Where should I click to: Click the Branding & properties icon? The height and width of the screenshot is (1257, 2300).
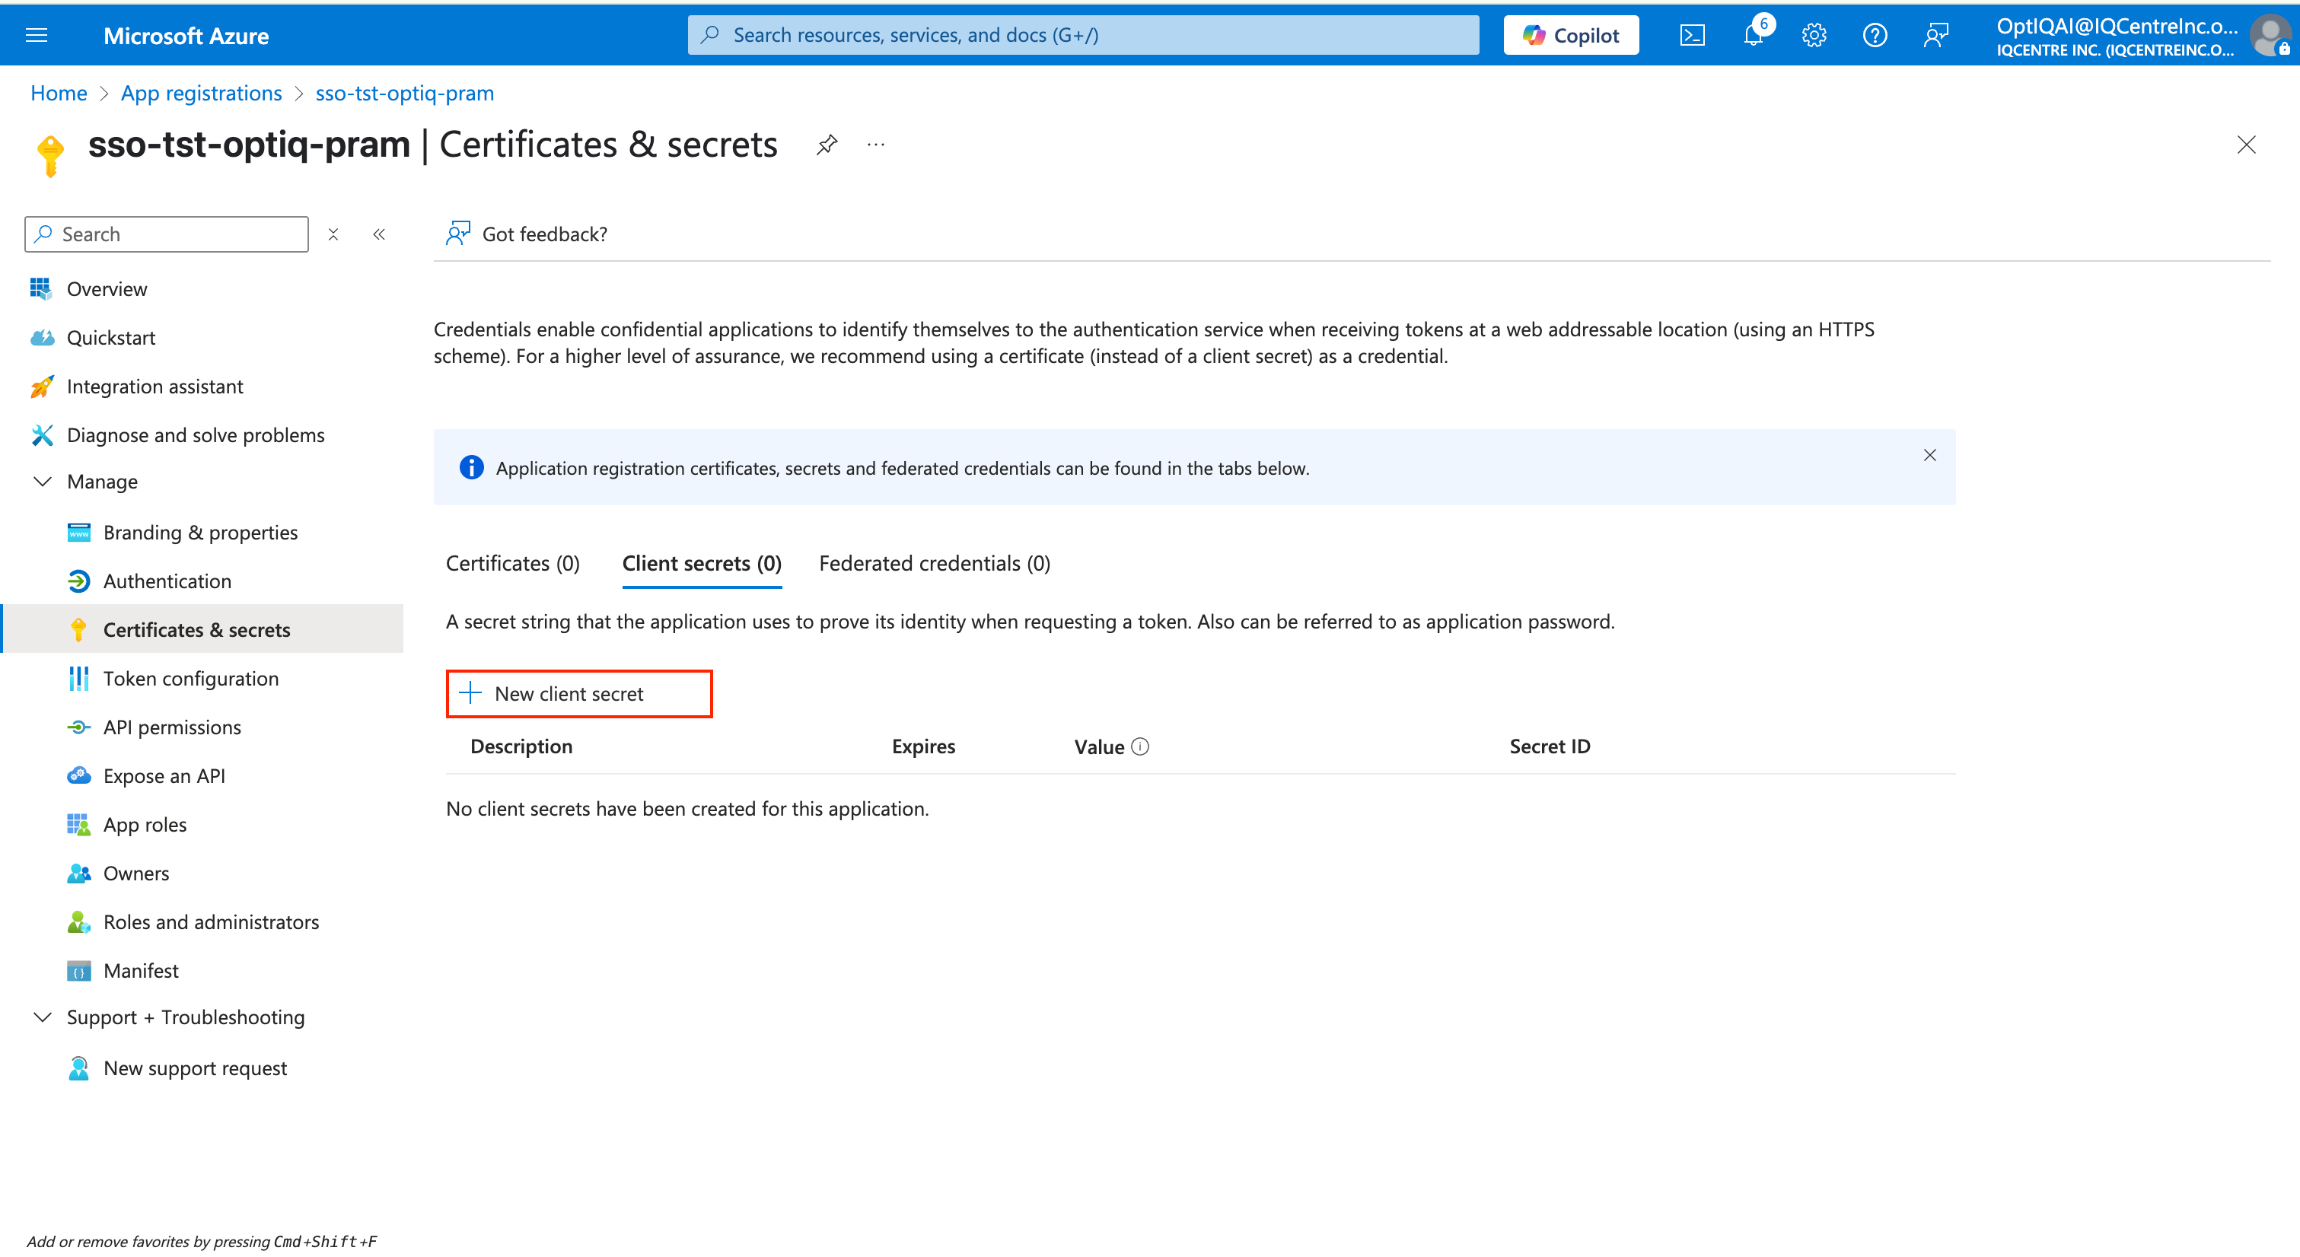78,532
